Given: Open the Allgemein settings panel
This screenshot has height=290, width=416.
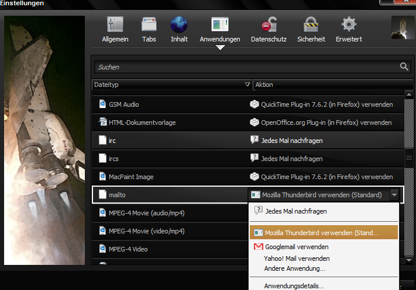Looking at the screenshot, I should pos(114,29).
